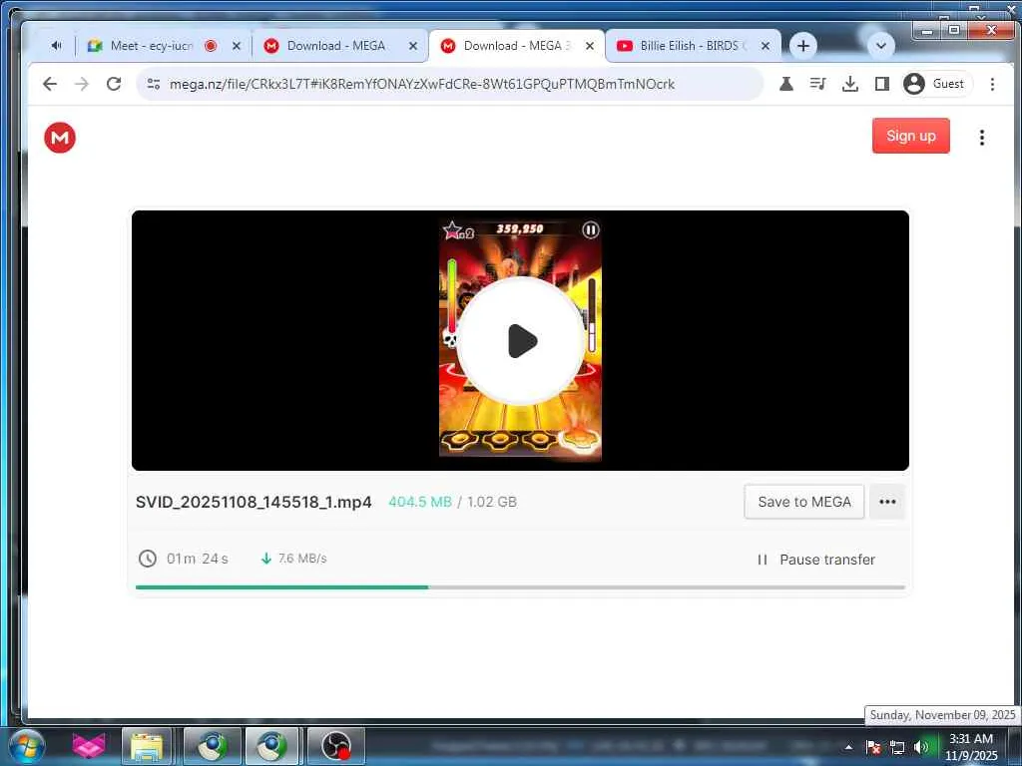The image size is (1022, 766).
Task: Open the tab search dropdown arrow
Action: 880,46
